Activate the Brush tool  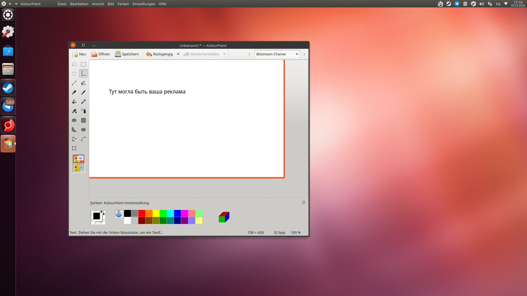point(83,92)
